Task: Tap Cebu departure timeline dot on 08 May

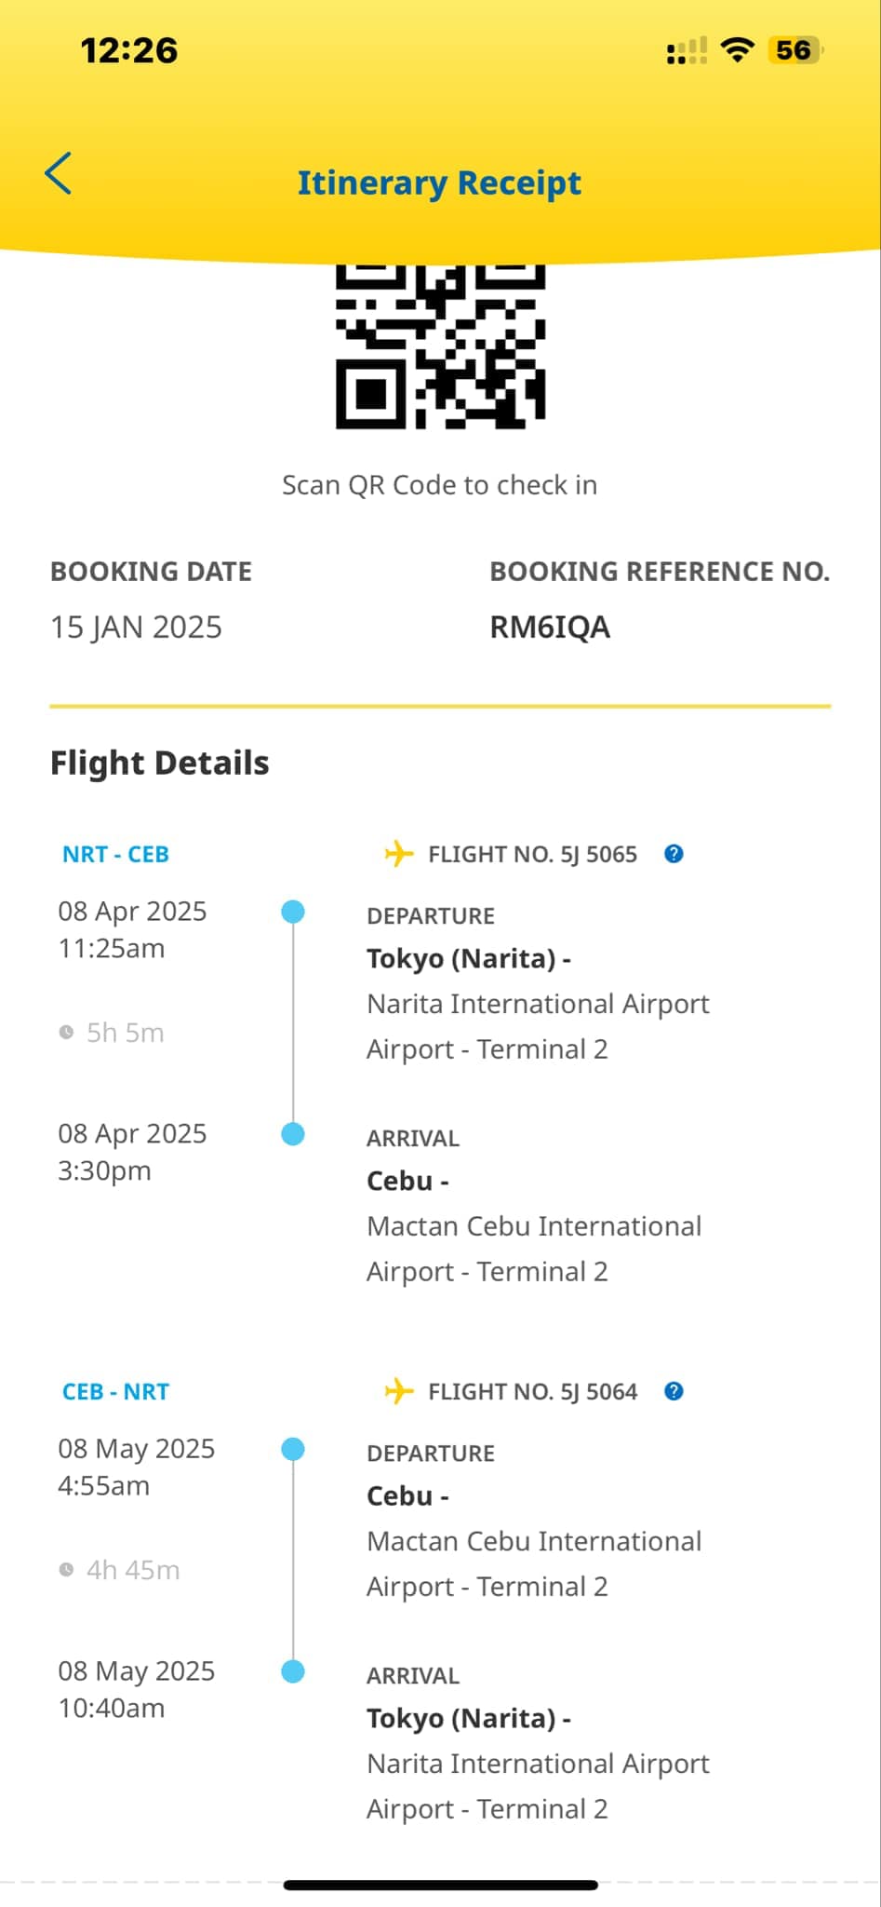Action: pyautogui.click(x=293, y=1449)
